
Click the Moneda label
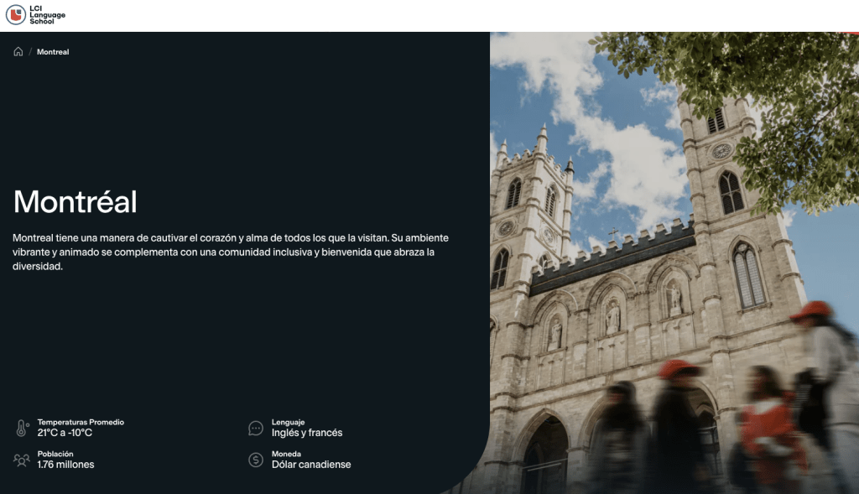pyautogui.click(x=286, y=454)
